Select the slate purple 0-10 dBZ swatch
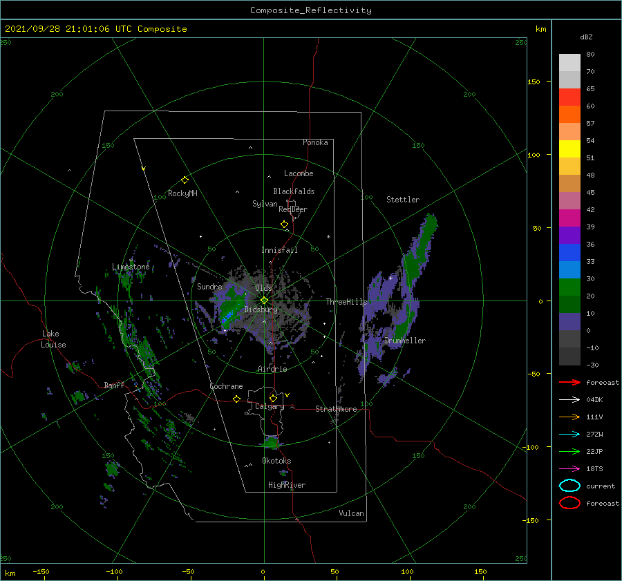622x581 pixels. 569,322
